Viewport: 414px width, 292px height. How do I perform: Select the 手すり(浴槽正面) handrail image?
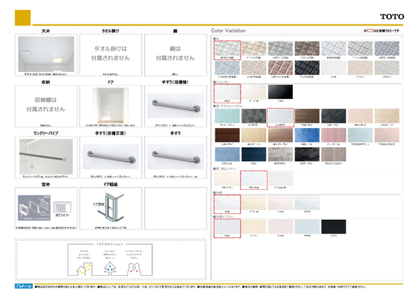(x=110, y=156)
